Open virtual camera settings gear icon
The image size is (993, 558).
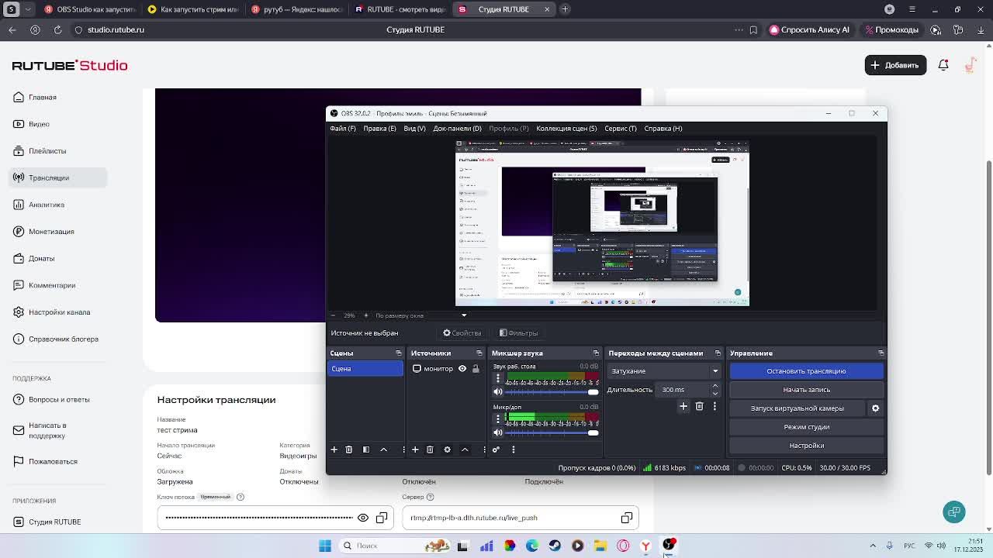coord(875,408)
